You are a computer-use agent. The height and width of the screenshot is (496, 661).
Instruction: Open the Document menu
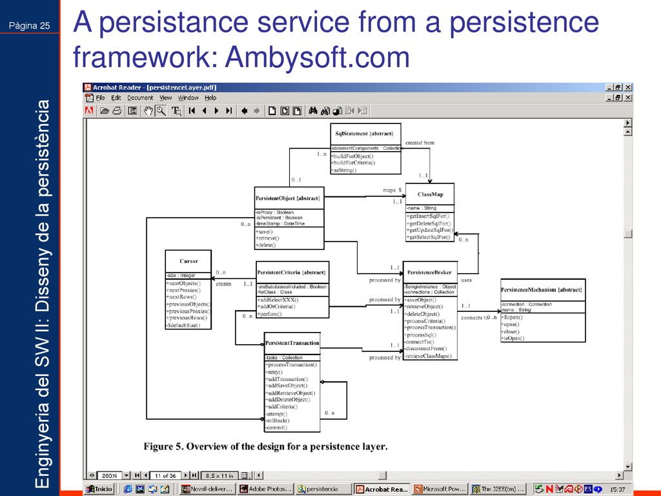coord(140,98)
